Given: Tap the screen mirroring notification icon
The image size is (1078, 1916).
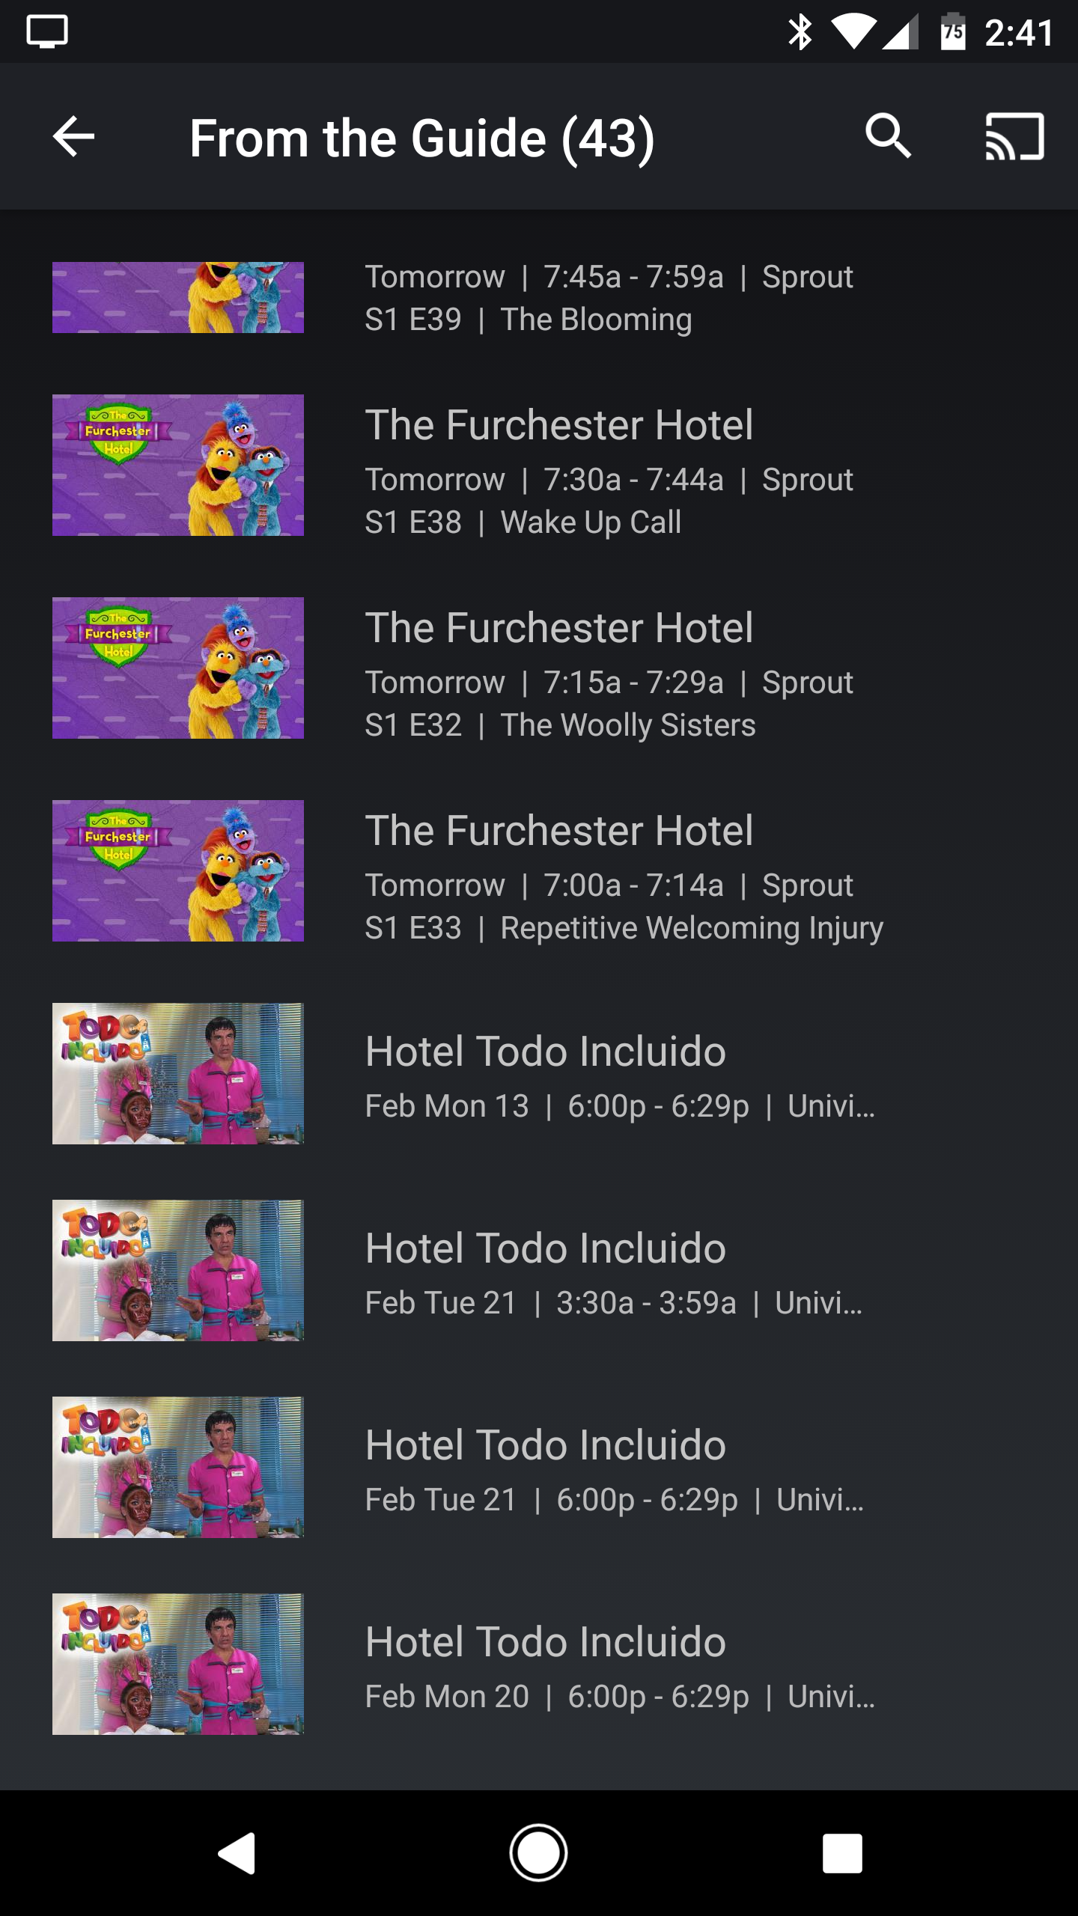Looking at the screenshot, I should click(x=47, y=32).
